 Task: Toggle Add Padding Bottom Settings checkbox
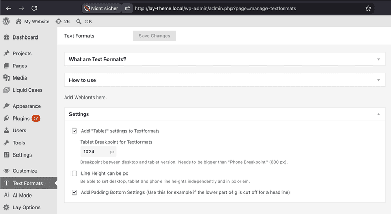coord(74,192)
